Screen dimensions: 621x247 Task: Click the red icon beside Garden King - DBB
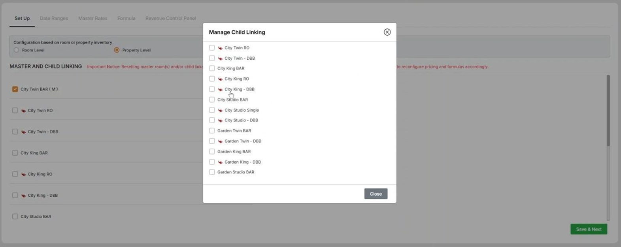(x=220, y=162)
